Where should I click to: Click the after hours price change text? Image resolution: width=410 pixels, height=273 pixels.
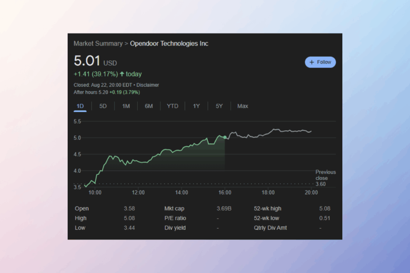(x=125, y=92)
